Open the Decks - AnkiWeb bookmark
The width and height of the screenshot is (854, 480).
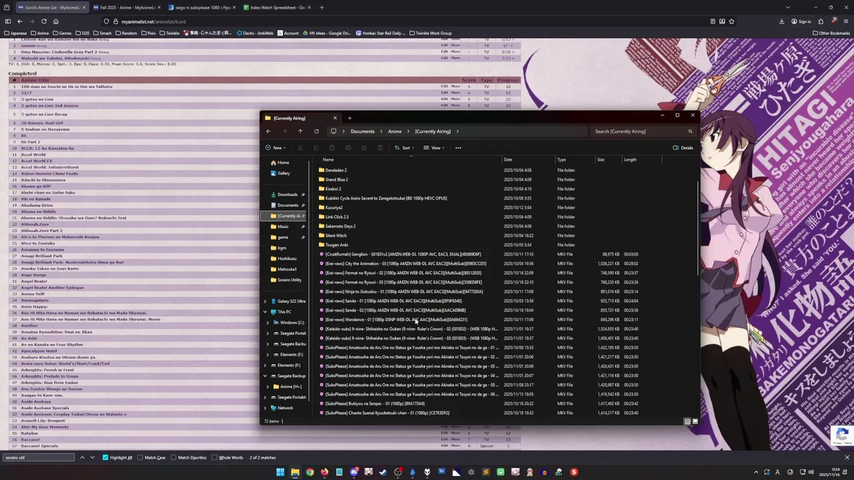coord(255,33)
